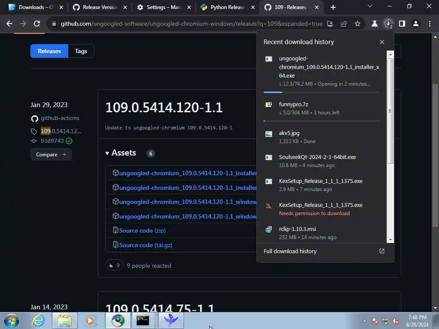Download Source code (zip)
Screen dimensions: 439x329
pos(142,230)
